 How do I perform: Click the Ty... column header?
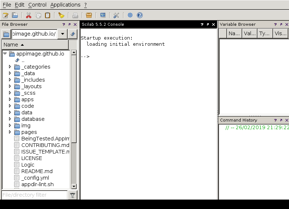coord(265,33)
